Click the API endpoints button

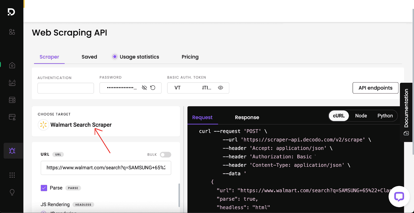point(375,88)
